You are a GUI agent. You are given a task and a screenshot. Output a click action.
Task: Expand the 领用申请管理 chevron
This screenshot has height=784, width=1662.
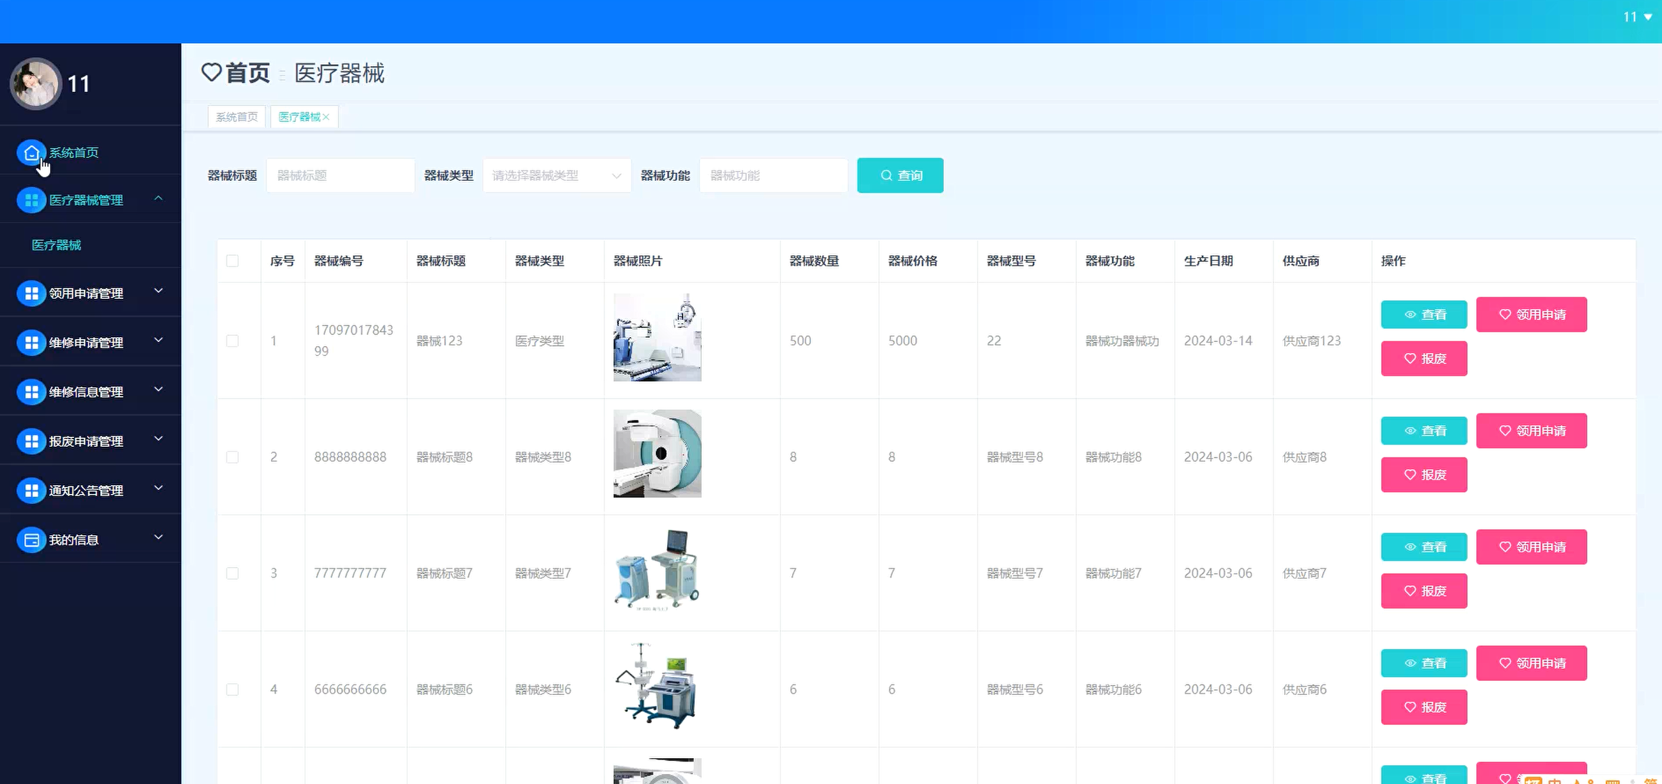(x=158, y=291)
